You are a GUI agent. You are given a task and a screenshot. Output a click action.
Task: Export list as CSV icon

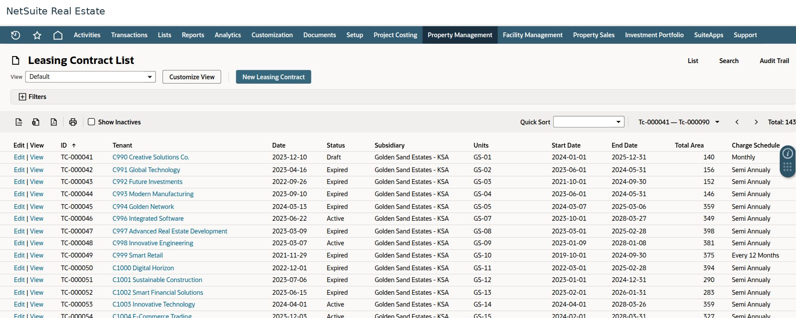pyautogui.click(x=19, y=122)
